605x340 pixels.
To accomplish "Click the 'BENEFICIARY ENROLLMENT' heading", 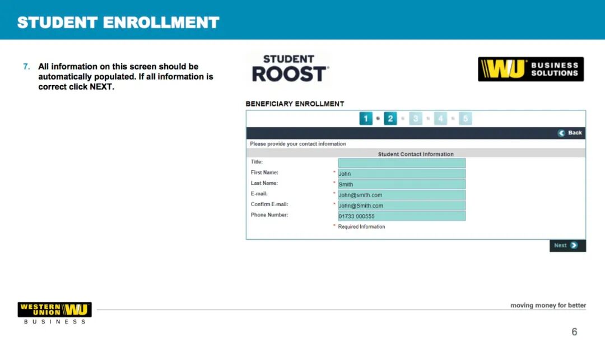I will (x=295, y=104).
